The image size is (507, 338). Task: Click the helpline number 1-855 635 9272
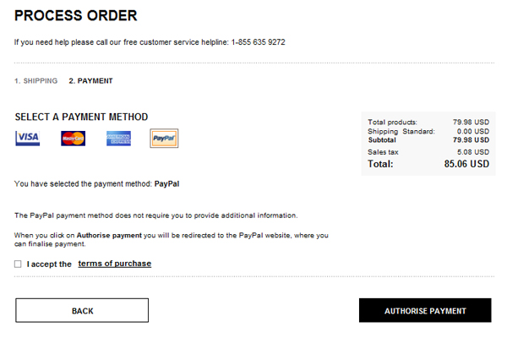tap(258, 41)
